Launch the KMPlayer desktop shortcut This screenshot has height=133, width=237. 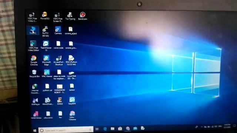coord(36,102)
